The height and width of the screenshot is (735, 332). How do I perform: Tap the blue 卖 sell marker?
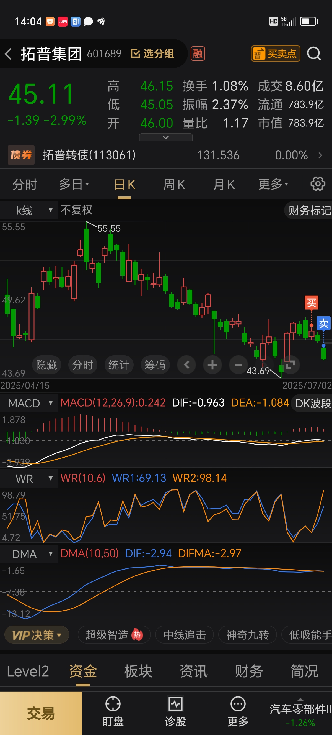point(324,323)
